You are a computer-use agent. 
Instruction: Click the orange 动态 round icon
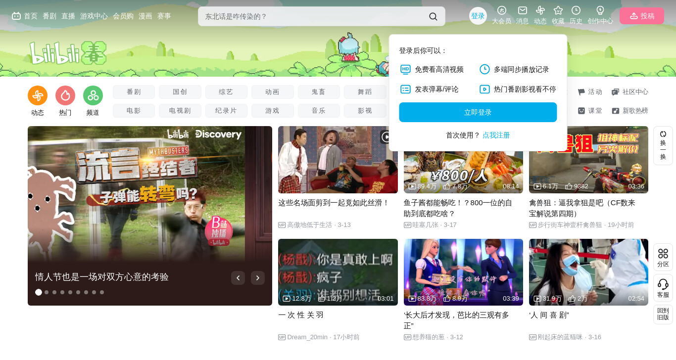[x=38, y=95]
